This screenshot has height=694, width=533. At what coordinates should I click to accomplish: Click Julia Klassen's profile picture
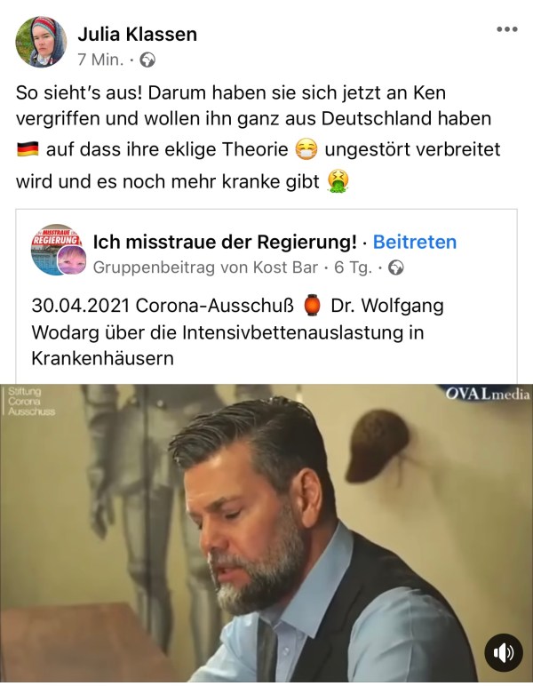click(41, 42)
